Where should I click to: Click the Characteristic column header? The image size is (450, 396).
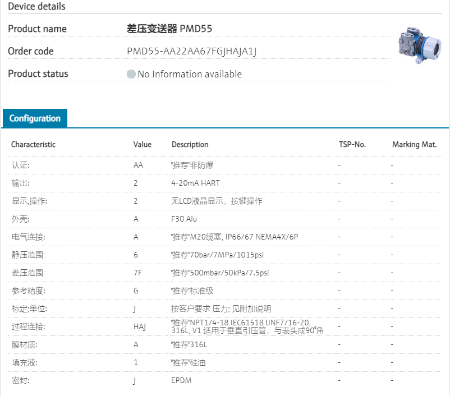tap(33, 145)
